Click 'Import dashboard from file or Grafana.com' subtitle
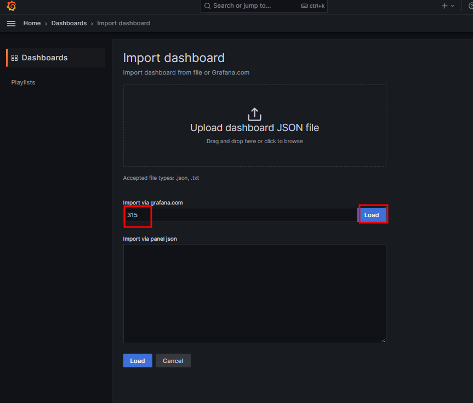This screenshot has height=403, width=473. pos(186,72)
